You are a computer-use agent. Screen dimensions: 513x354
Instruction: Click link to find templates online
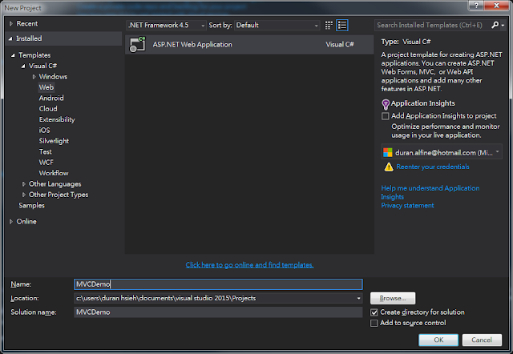click(x=249, y=265)
